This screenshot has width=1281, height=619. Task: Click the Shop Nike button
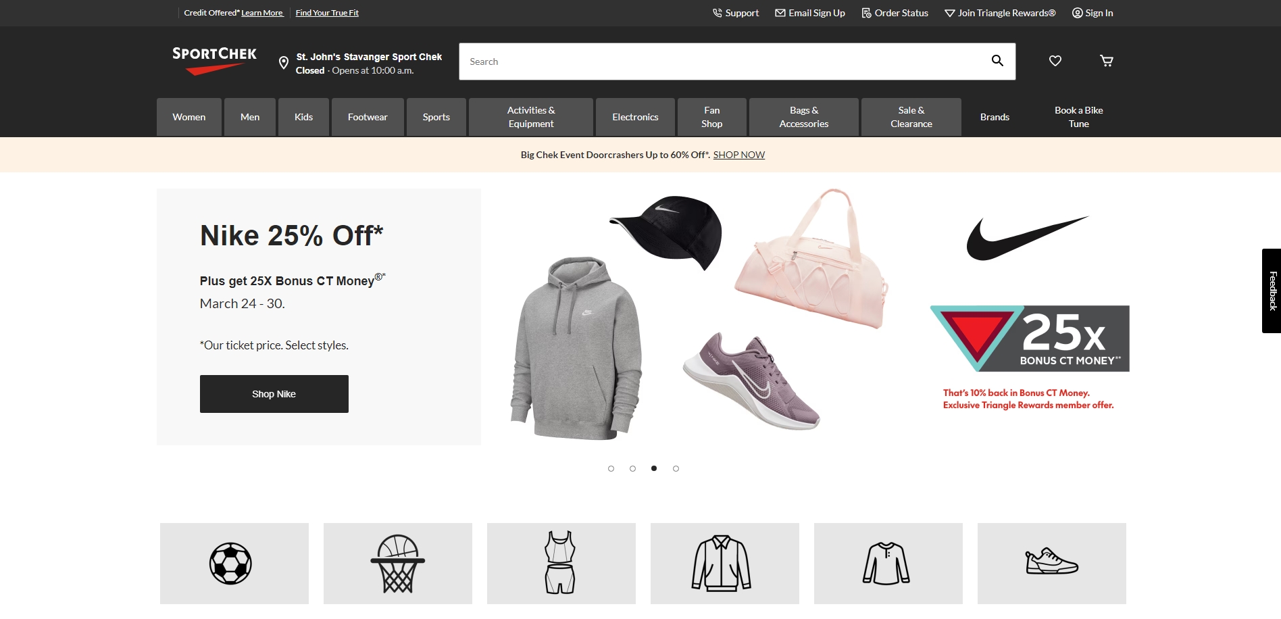(x=274, y=394)
